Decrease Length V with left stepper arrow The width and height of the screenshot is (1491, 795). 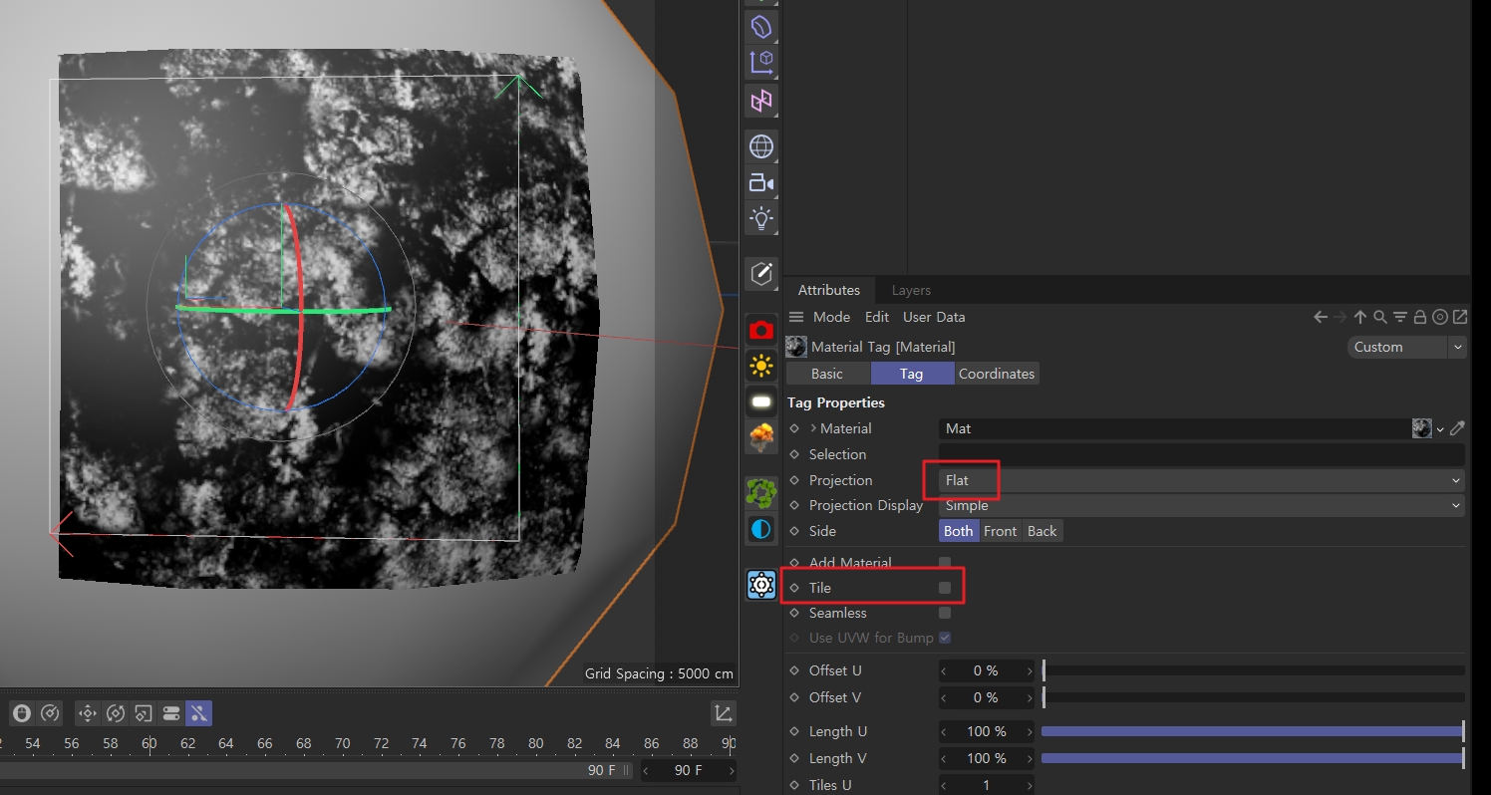click(x=945, y=758)
